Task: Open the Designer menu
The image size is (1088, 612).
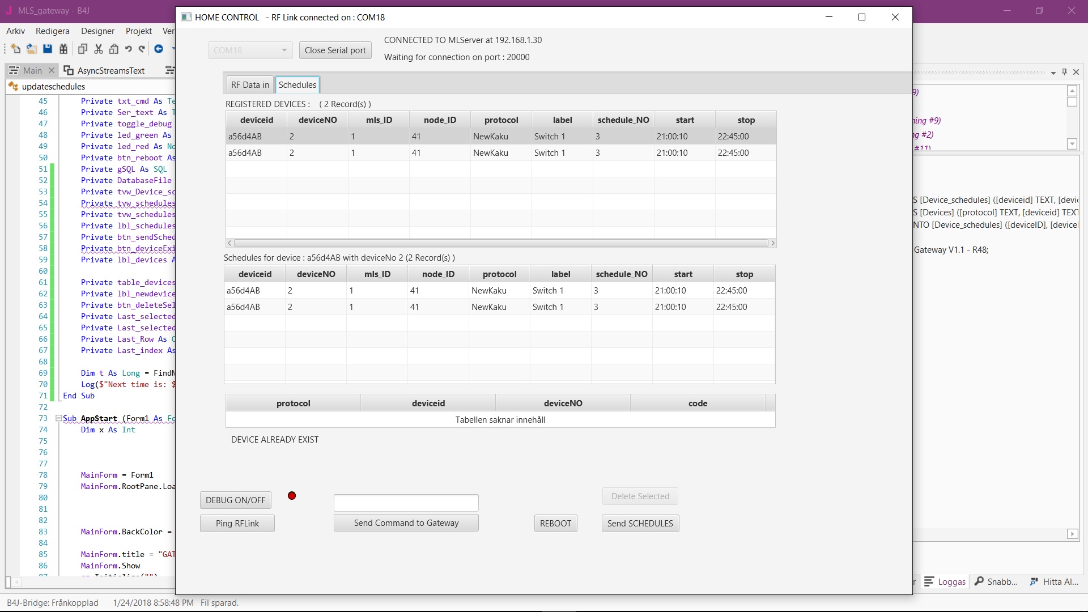Action: (x=97, y=31)
